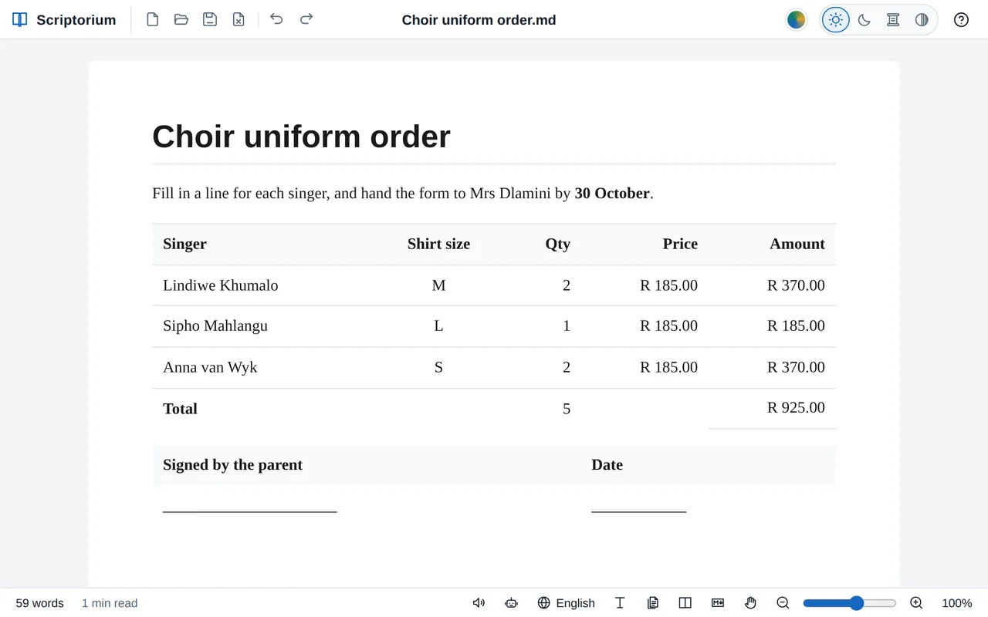Click the 1 min read estimate
The width and height of the screenshot is (988, 617).
point(110,603)
